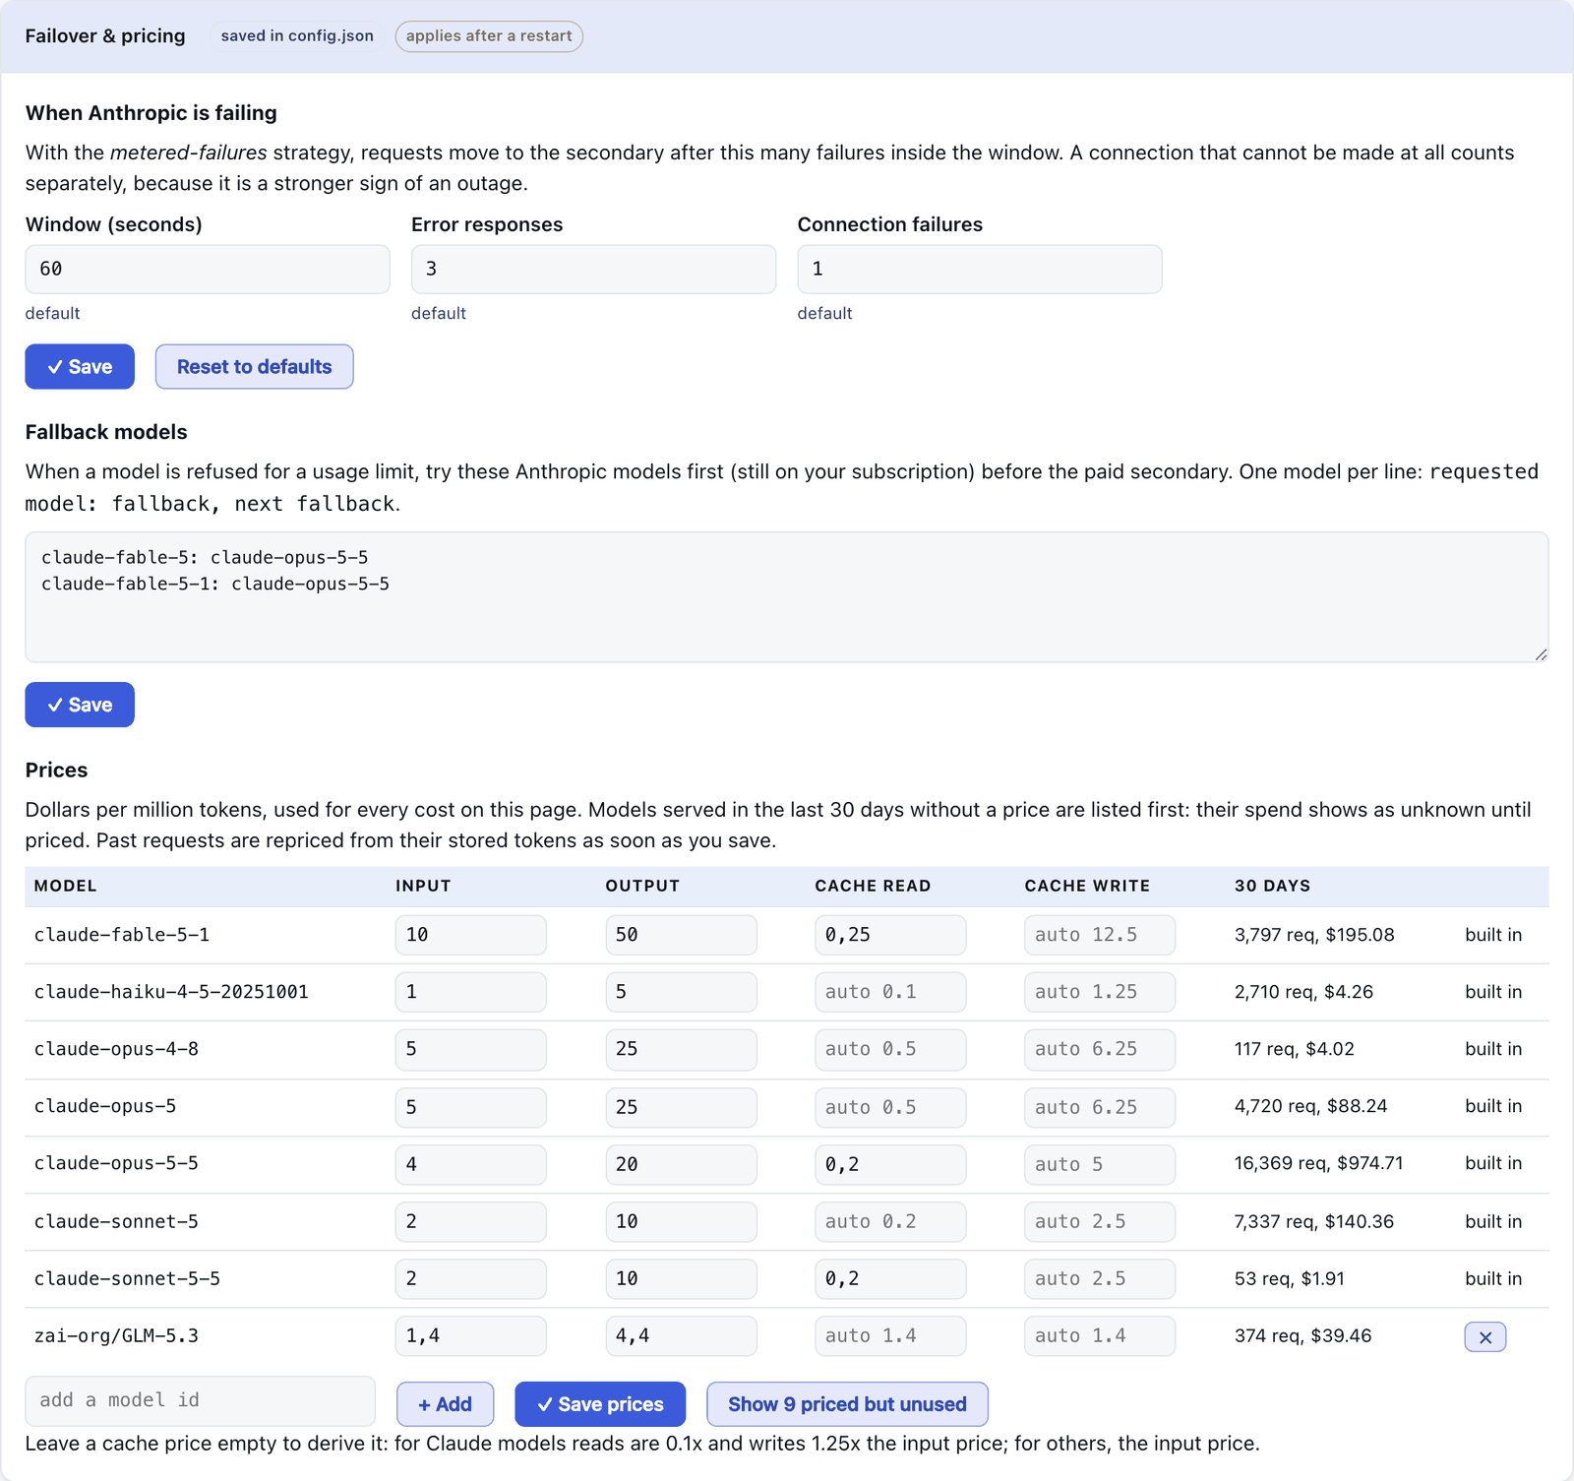Viewport: 1574px width, 1481px height.
Task: Edit claude-sonnet-5 output price
Action: click(x=681, y=1221)
